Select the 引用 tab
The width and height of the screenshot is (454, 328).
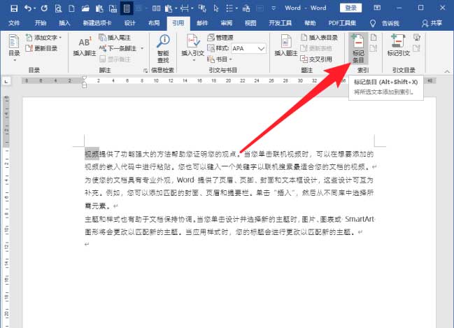[178, 23]
